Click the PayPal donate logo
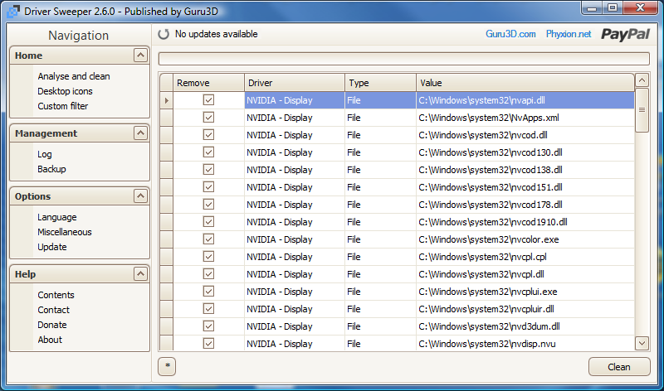The image size is (664, 391). pos(625,34)
